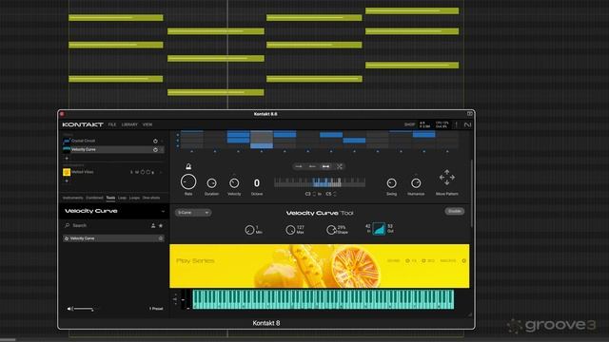
Task: Move pattern right with right arrow
Action: (x=453, y=178)
